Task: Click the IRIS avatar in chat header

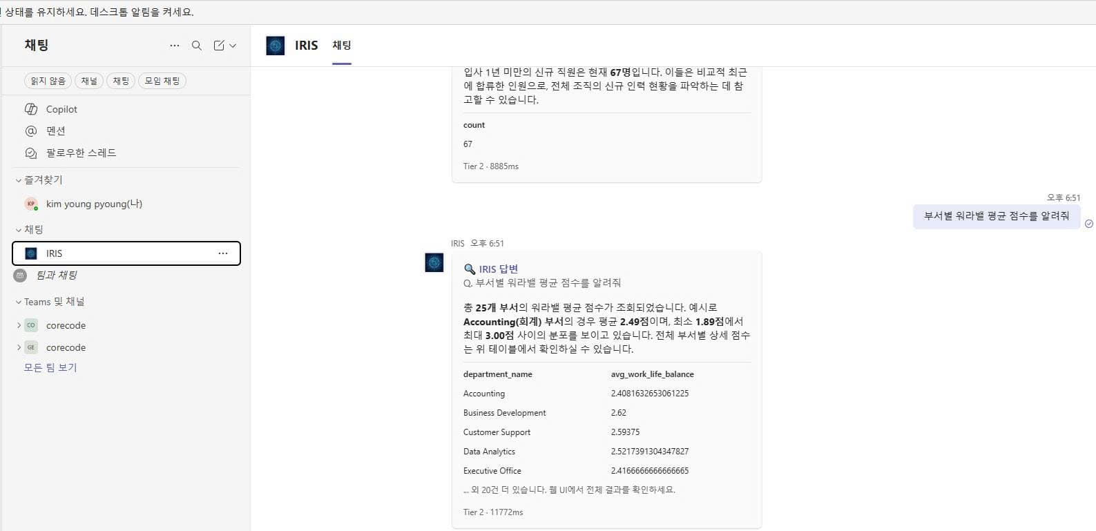Action: click(276, 46)
